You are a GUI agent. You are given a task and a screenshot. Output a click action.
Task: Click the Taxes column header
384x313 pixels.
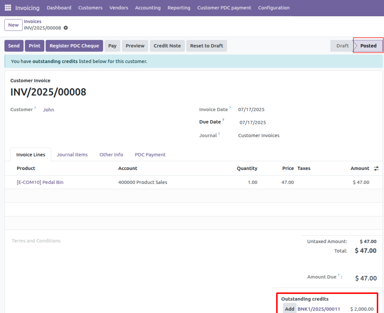(304, 168)
